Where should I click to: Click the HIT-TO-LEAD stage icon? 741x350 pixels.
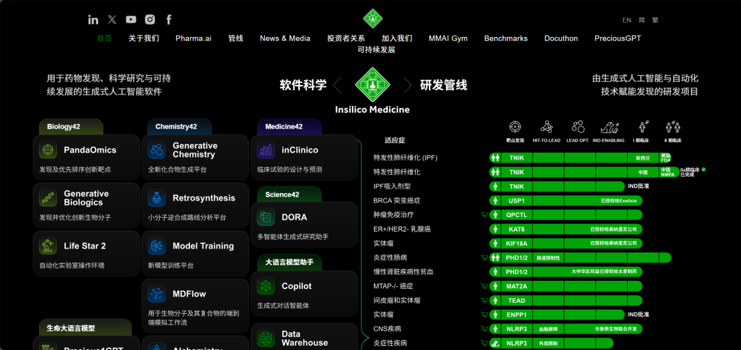(547, 127)
